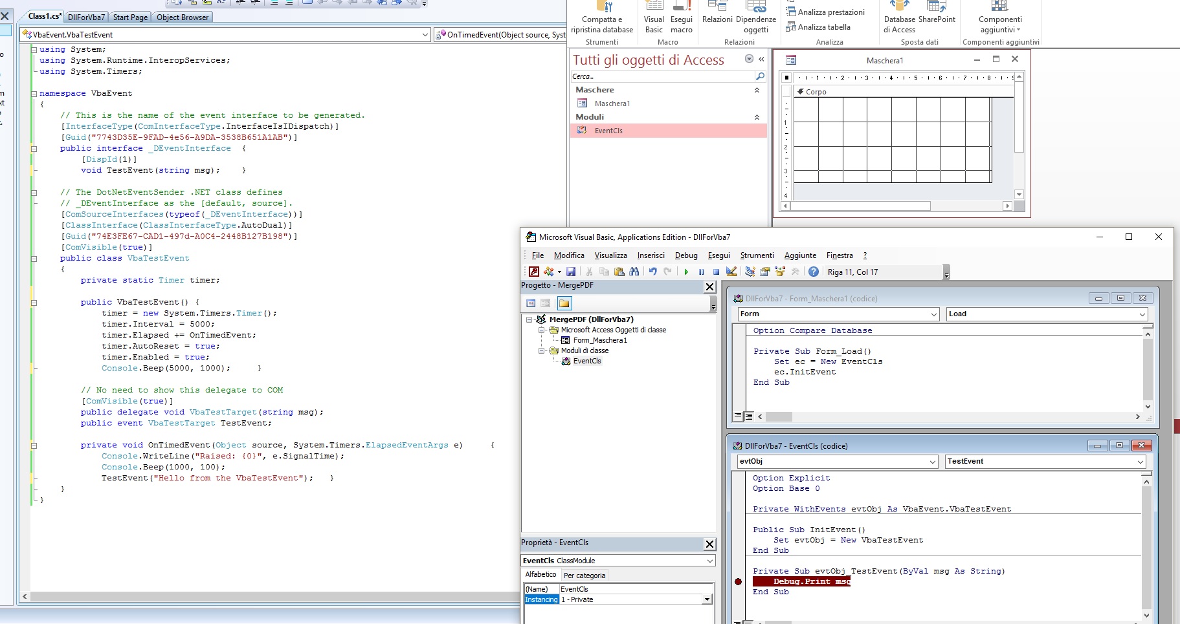Image resolution: width=1180 pixels, height=624 pixels.
Task: Open VBA help with the question mark icon
Action: (814, 272)
